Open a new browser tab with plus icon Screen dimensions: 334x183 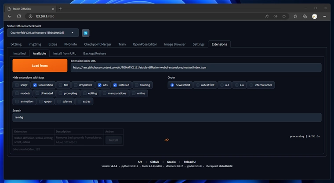click(x=60, y=9)
